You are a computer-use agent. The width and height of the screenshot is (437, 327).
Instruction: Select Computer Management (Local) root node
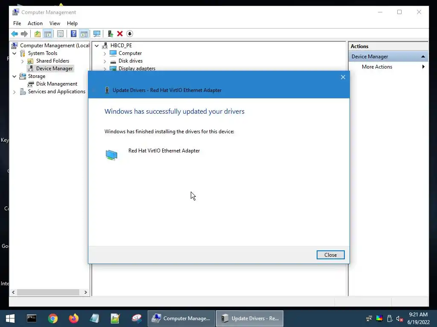click(x=55, y=46)
